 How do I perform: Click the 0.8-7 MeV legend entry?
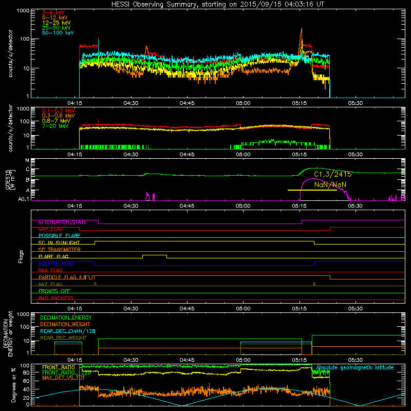pyautogui.click(x=57, y=121)
